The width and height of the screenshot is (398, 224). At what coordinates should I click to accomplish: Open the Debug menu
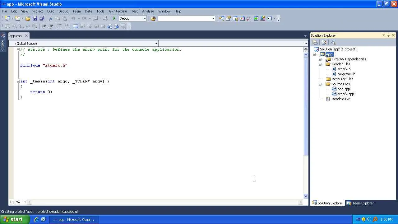[x=63, y=11]
